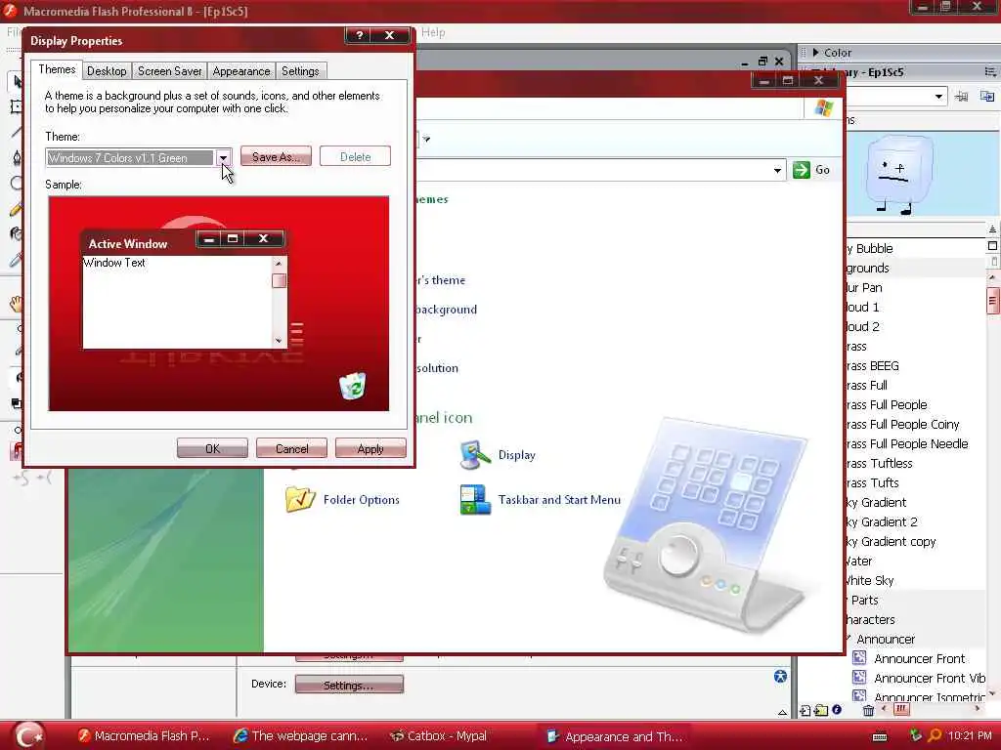Image resolution: width=1001 pixels, height=750 pixels.
Task: Click the Flash Help menu
Action: (433, 32)
